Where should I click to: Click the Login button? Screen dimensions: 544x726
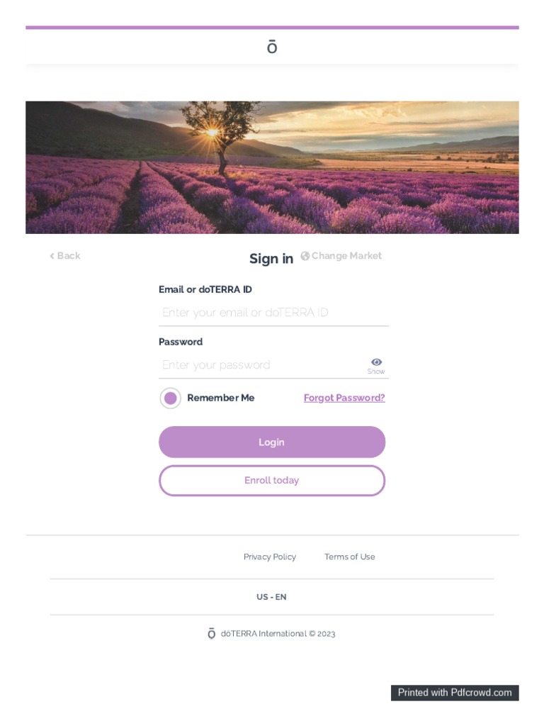(x=272, y=442)
